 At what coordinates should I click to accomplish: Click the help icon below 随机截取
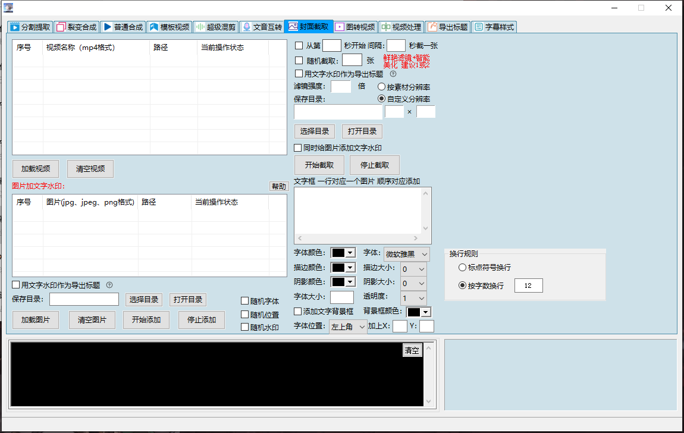tap(393, 74)
